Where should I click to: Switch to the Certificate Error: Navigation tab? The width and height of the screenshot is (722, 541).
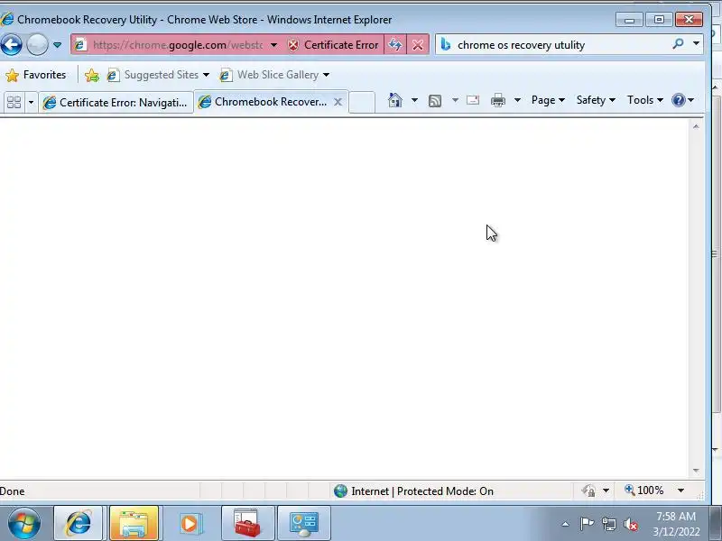[116, 102]
